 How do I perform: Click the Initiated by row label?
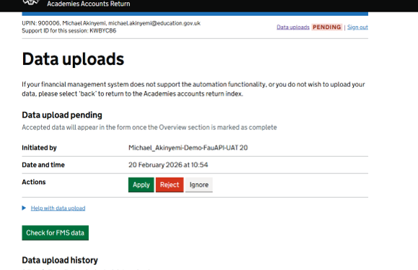pyautogui.click(x=39, y=148)
